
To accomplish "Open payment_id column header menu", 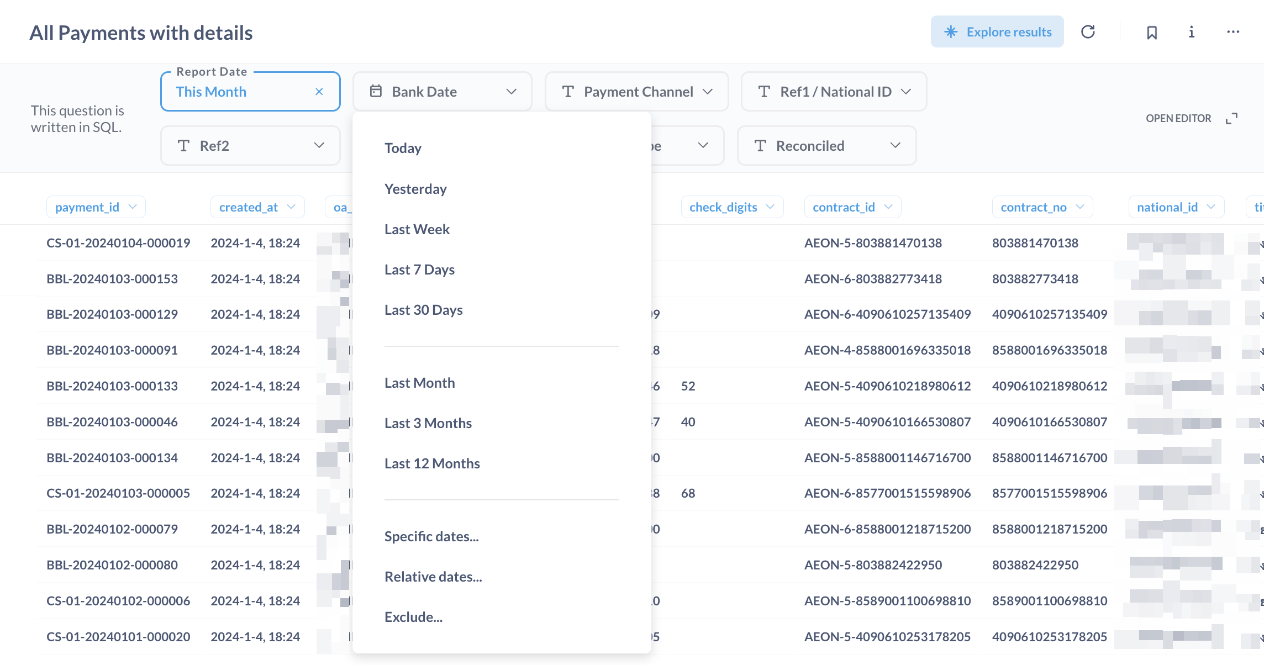I will coord(96,207).
